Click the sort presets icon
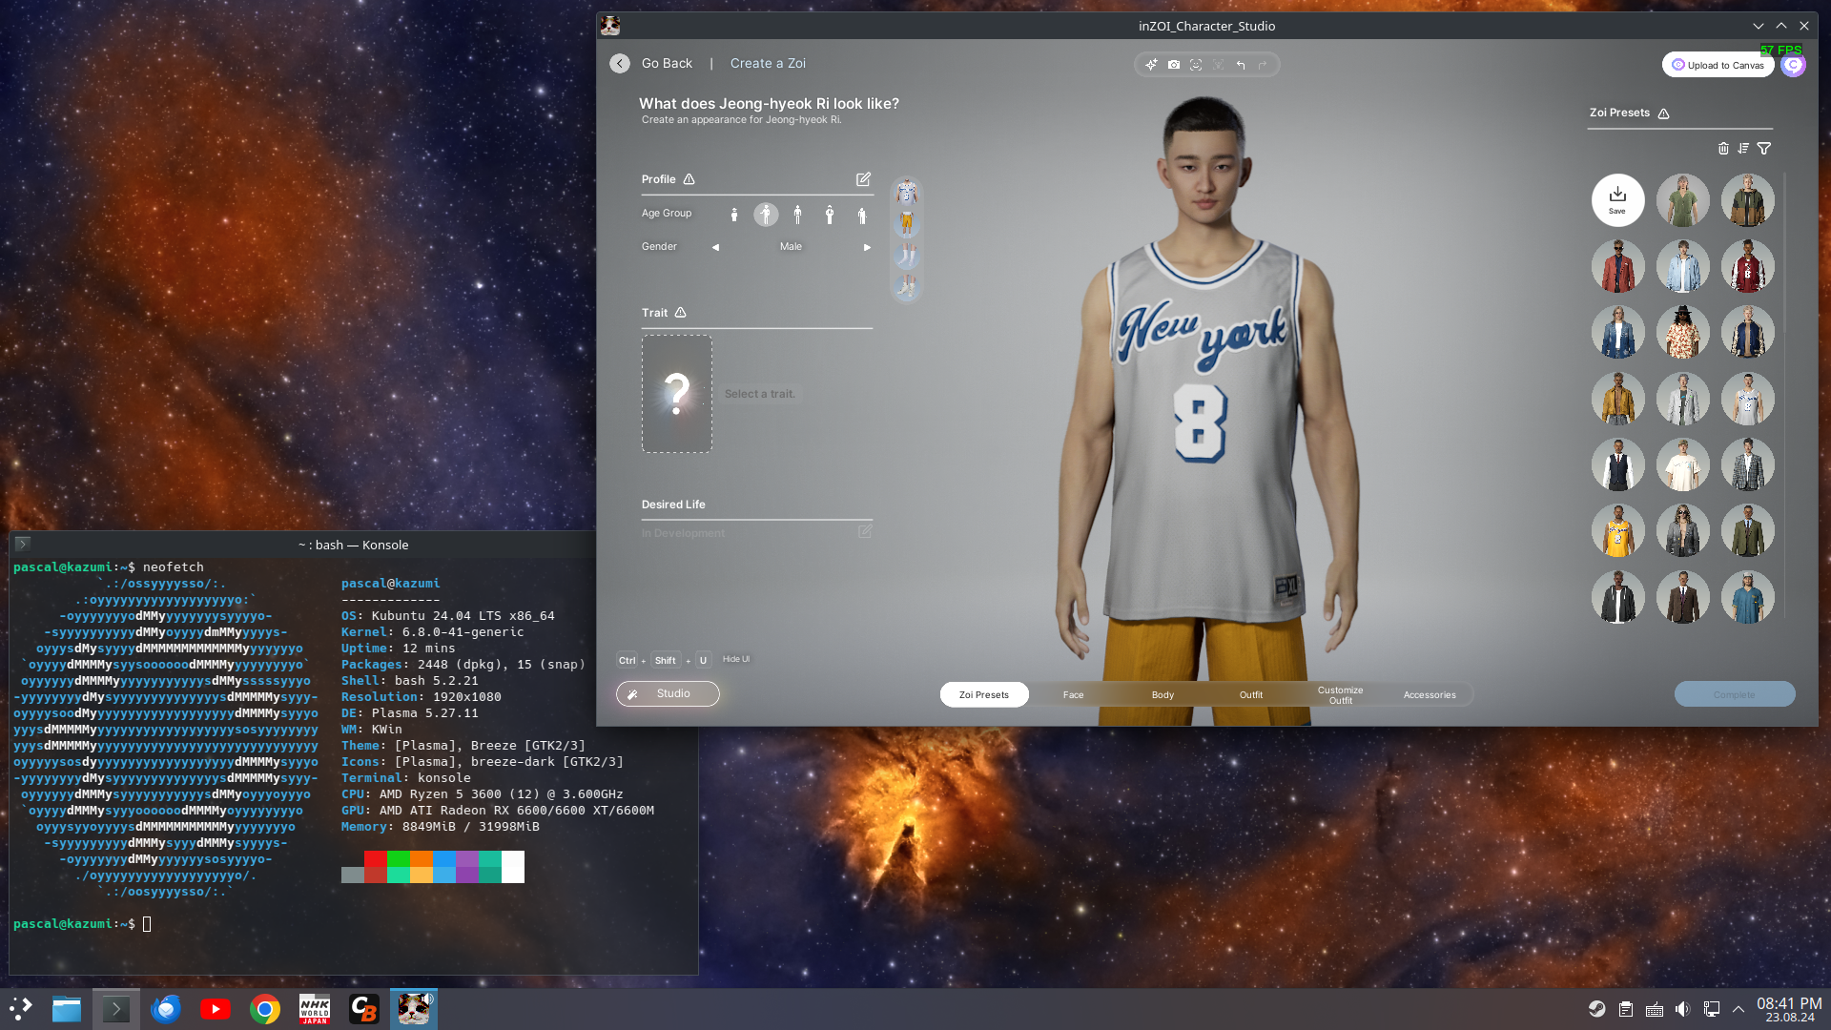 coord(1743,149)
